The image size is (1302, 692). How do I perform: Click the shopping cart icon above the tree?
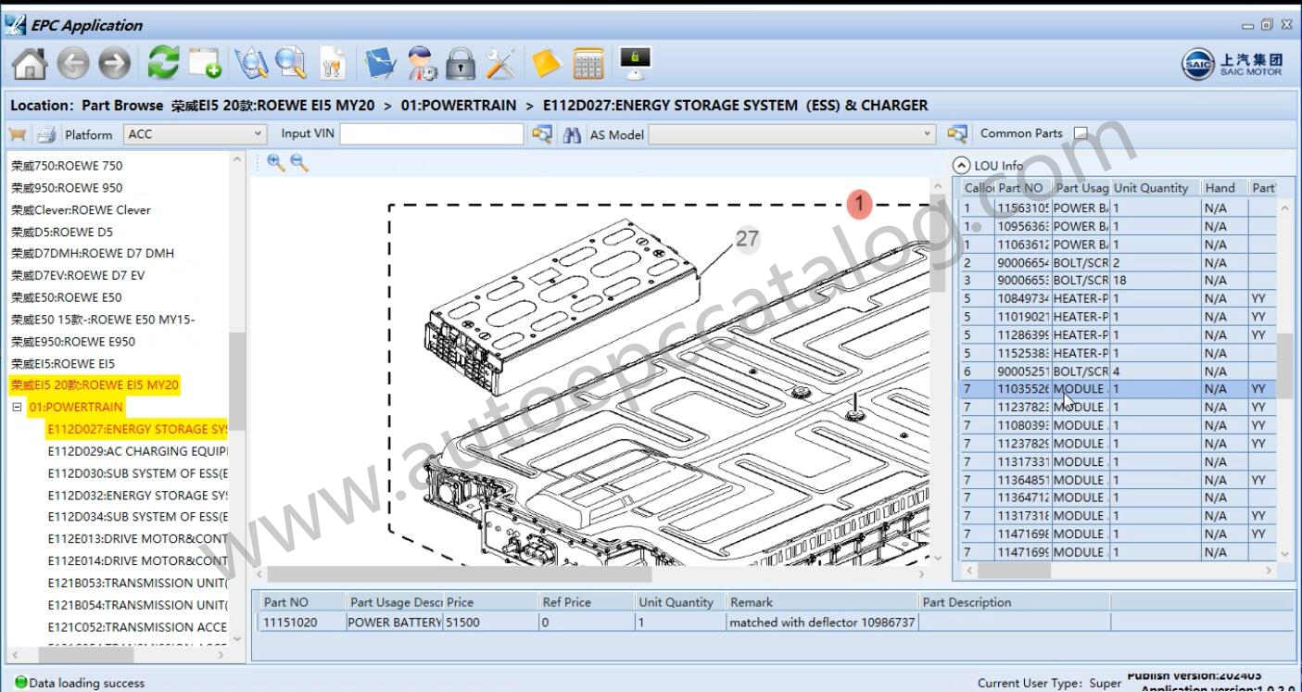pyautogui.click(x=17, y=133)
